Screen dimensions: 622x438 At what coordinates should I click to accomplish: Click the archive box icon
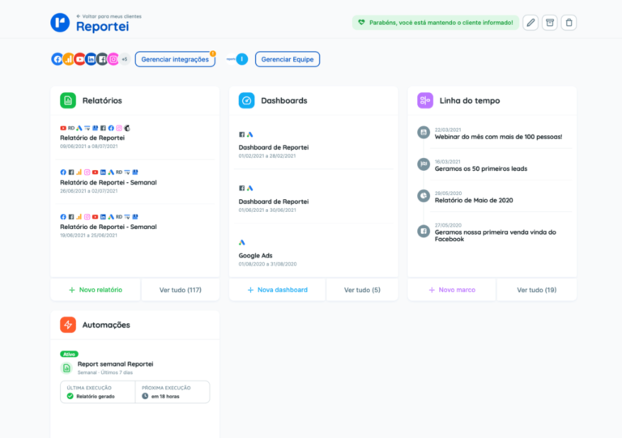550,23
